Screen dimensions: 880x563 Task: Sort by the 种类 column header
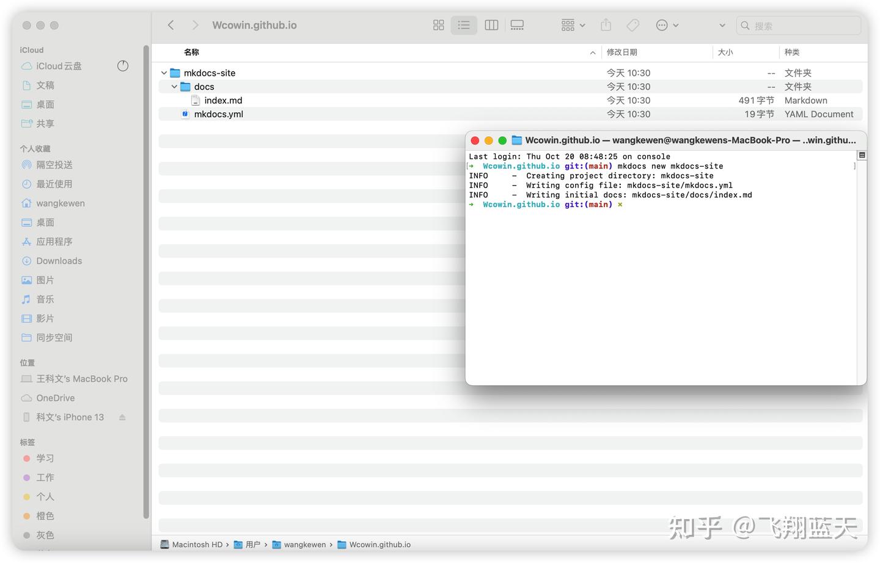click(x=792, y=53)
